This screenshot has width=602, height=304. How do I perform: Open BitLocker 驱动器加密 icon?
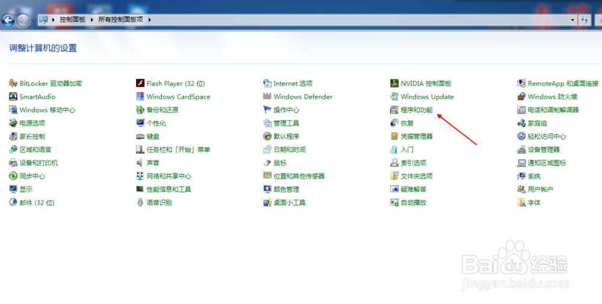point(13,83)
